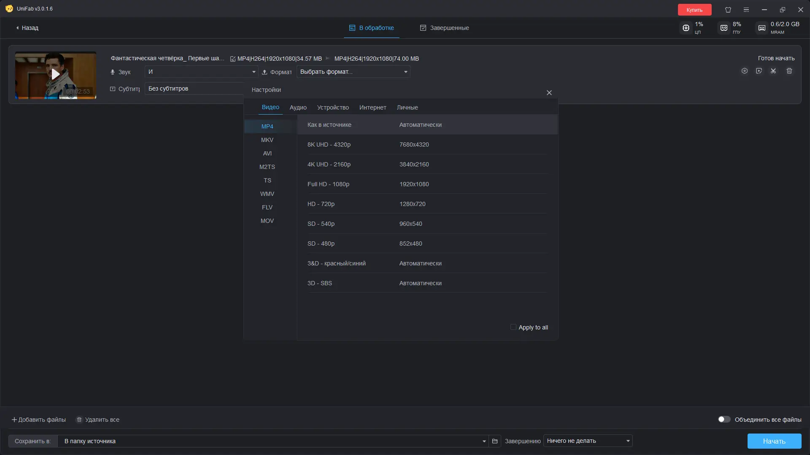
Task: Expand the Звук audio track dropdown
Action: [254, 72]
